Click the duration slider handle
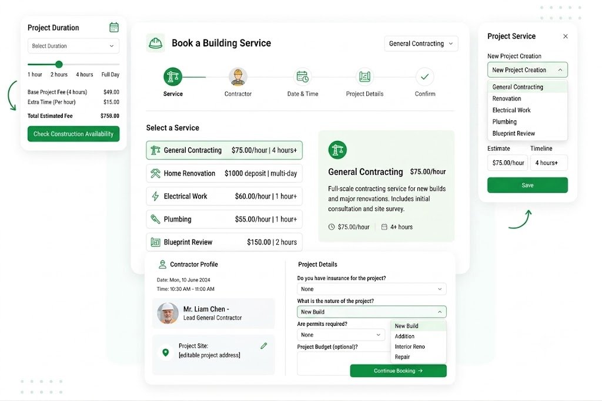602x401 pixels. (59, 65)
